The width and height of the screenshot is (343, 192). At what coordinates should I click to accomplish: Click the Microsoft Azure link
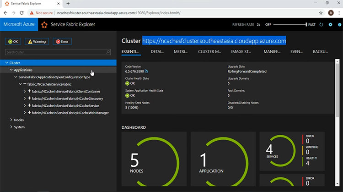click(19, 24)
